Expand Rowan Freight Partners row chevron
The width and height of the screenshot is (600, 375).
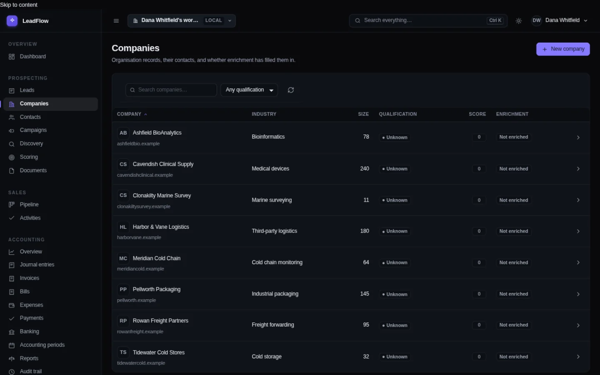[578, 325]
